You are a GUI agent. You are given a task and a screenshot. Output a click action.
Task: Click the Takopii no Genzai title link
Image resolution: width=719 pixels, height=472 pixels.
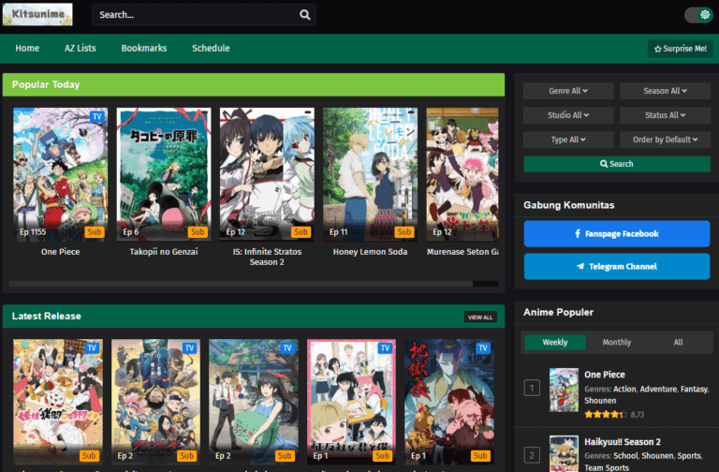(164, 252)
